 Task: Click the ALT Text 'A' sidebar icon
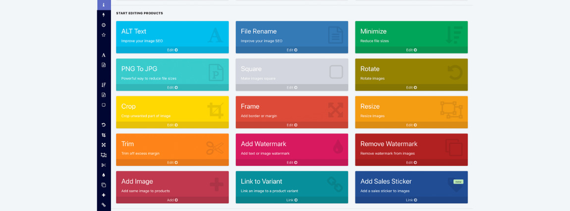[104, 55]
